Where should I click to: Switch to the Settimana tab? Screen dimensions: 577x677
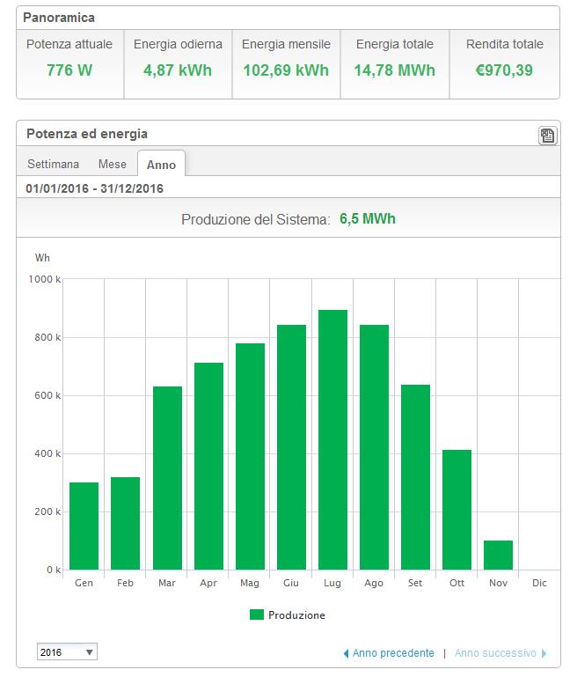(53, 164)
